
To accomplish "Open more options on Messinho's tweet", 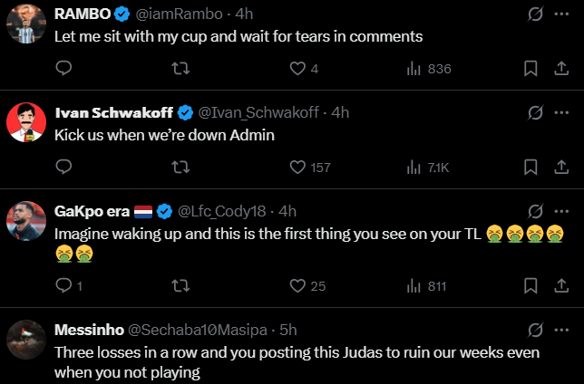I will coord(561,330).
